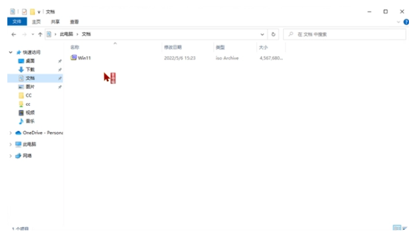Expand the OneDrive - Personal node

click(10, 133)
